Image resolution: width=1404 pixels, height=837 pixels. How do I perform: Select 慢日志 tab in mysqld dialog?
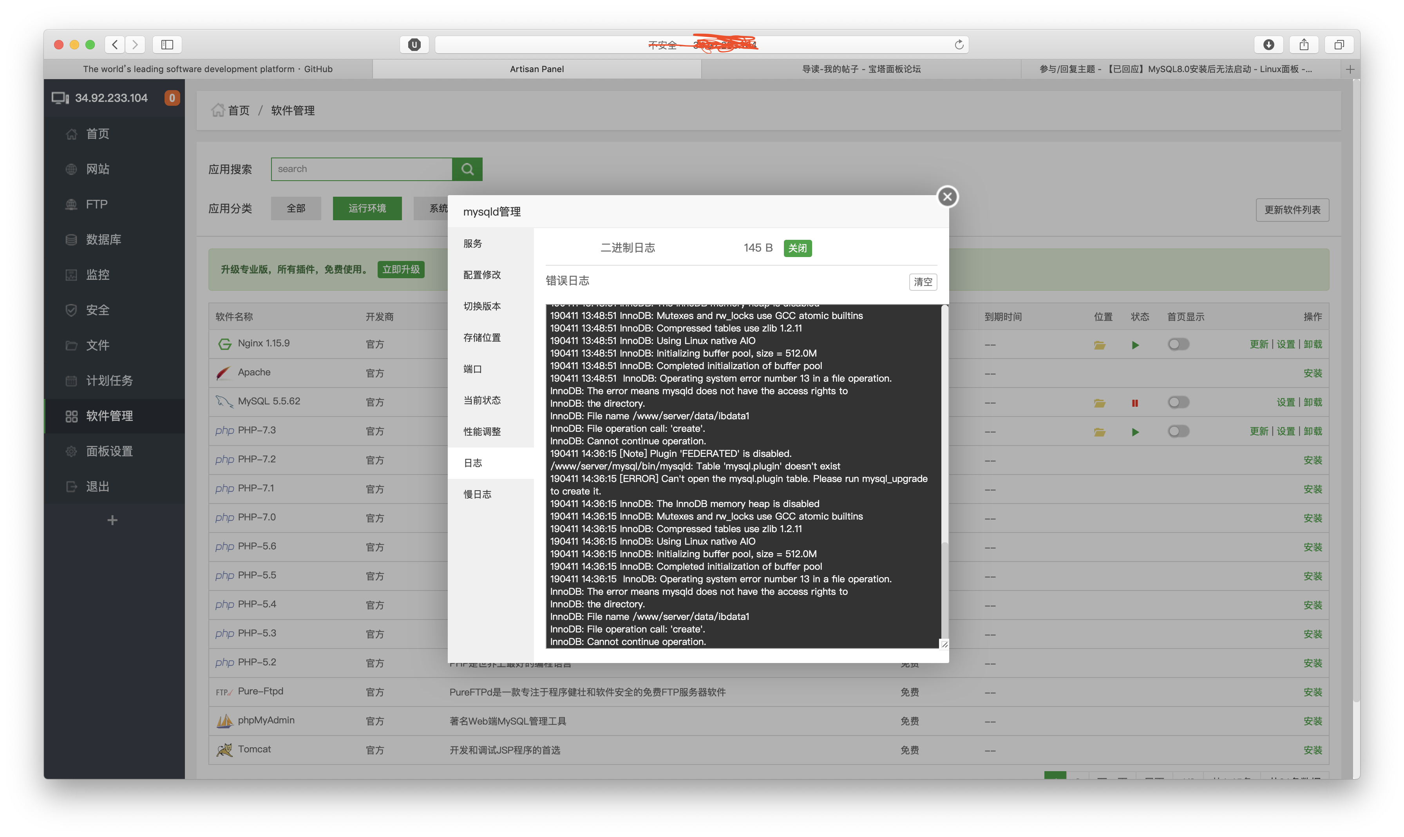490,494
